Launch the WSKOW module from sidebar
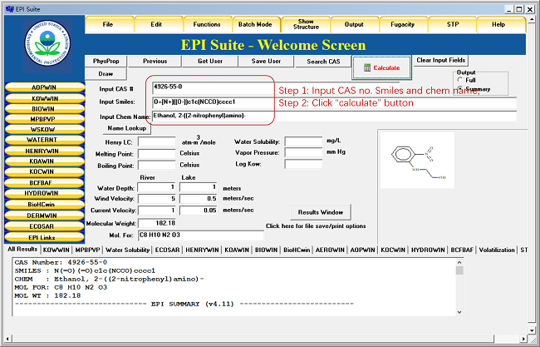This screenshot has height=347, width=540. click(44, 130)
